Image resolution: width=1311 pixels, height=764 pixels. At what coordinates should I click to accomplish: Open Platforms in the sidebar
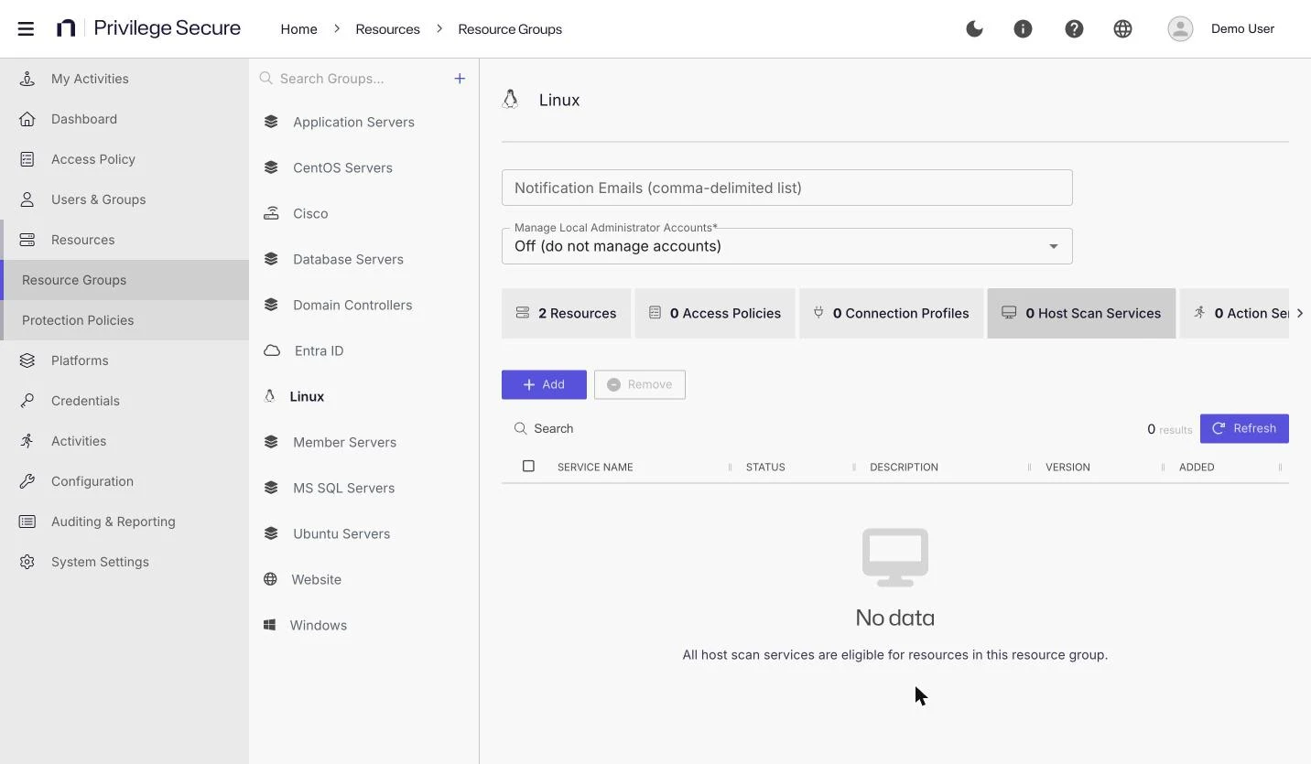coord(125,360)
